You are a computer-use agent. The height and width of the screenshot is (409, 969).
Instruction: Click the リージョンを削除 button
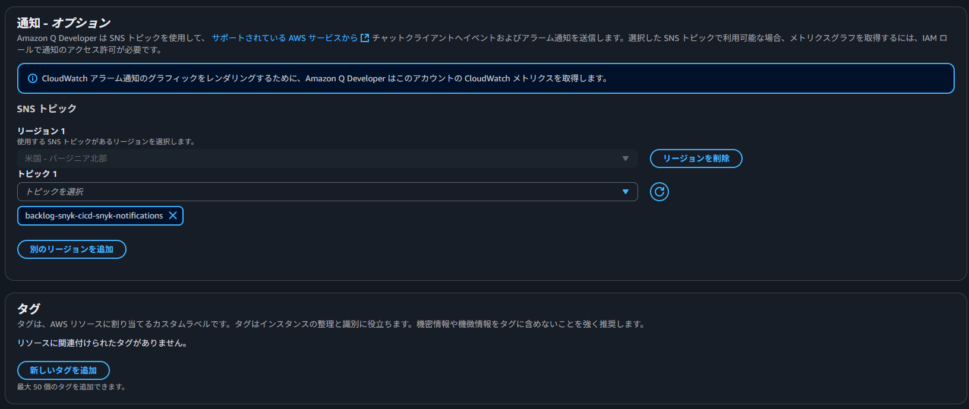pos(696,158)
